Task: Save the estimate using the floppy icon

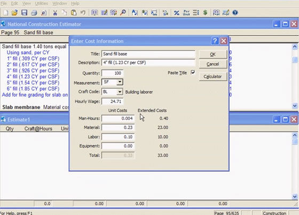Action: (x=24, y=13)
